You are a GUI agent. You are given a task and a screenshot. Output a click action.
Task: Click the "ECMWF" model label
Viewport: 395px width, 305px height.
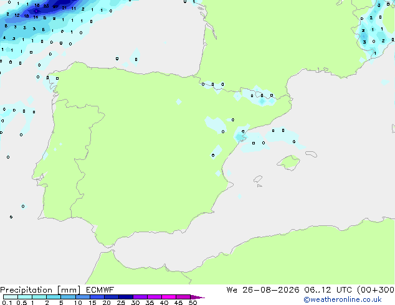tap(100, 290)
